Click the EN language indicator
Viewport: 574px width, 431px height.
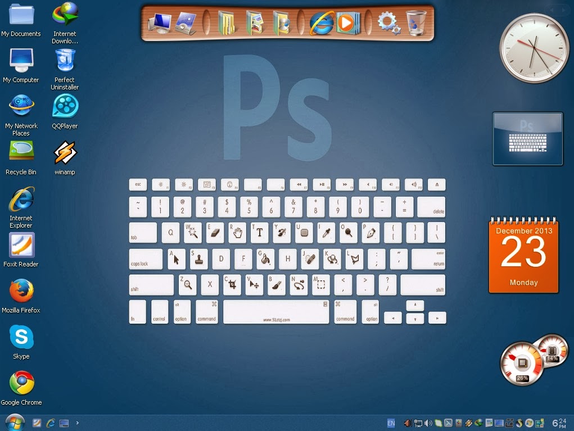[391, 423]
